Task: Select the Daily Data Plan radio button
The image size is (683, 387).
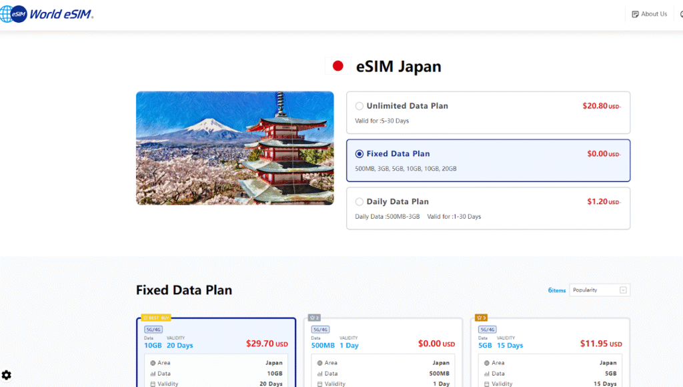Action: (360, 202)
